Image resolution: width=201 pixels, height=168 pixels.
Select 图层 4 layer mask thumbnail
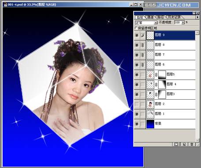tap(162, 85)
